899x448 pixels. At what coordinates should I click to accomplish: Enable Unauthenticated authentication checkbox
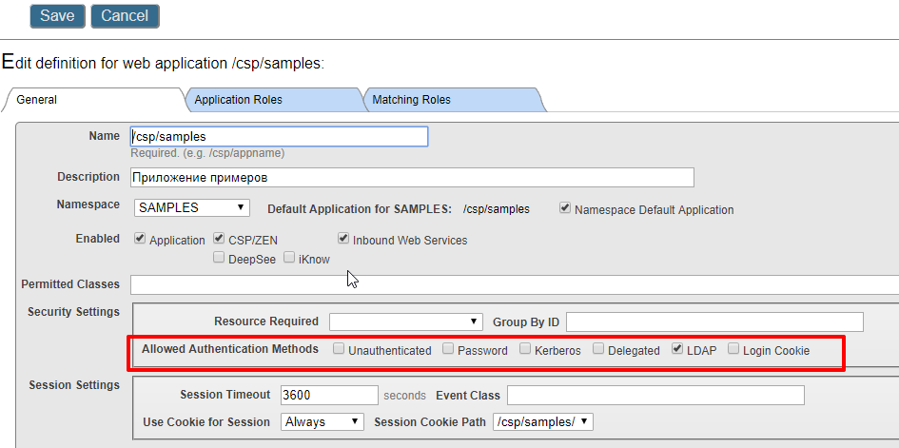(340, 349)
